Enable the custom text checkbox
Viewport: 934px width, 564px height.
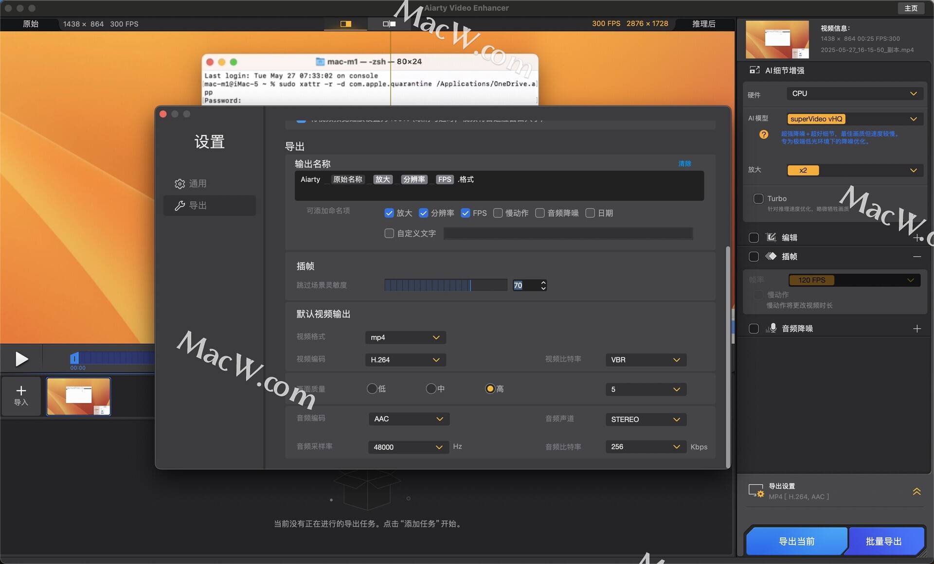[389, 233]
